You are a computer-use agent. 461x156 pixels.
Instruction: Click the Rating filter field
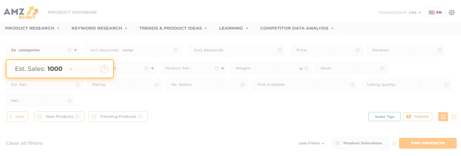(124, 85)
